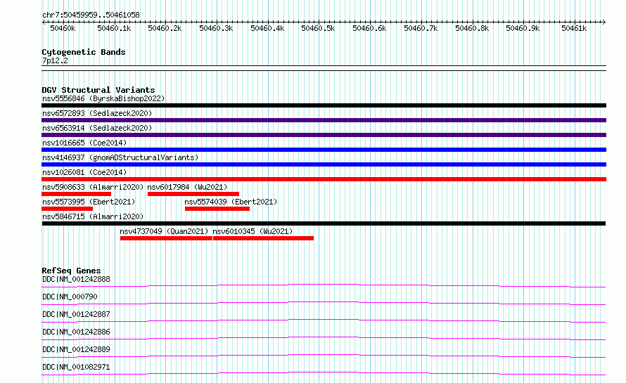Image resolution: width=626 pixels, height=383 pixels.
Task: Click the 50460.2k ruler tick label
Action: click(x=165, y=28)
